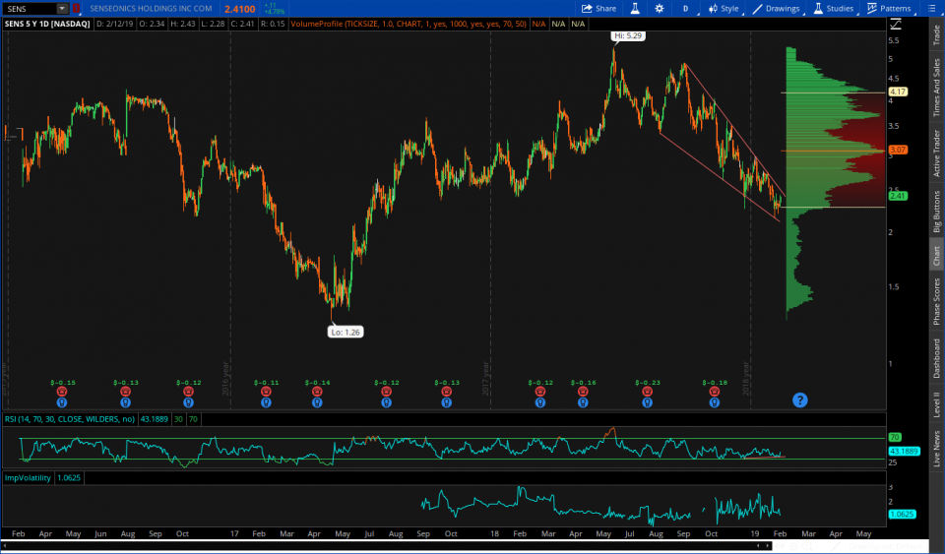Click the red earnings icon under $-0.18
Image resolution: width=945 pixels, height=554 pixels.
point(715,392)
